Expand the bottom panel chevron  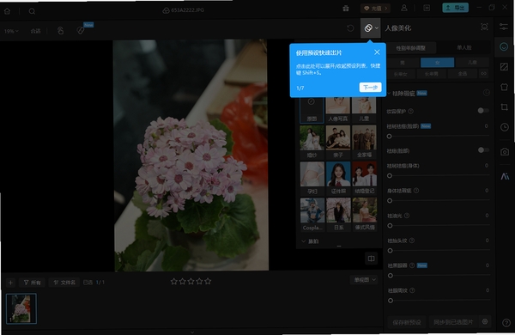[x=192, y=332]
